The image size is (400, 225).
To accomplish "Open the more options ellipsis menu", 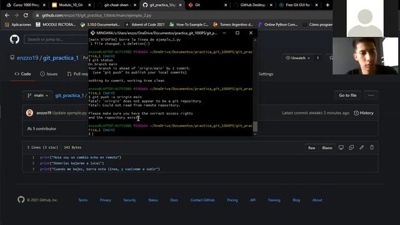I will (x=371, y=96).
